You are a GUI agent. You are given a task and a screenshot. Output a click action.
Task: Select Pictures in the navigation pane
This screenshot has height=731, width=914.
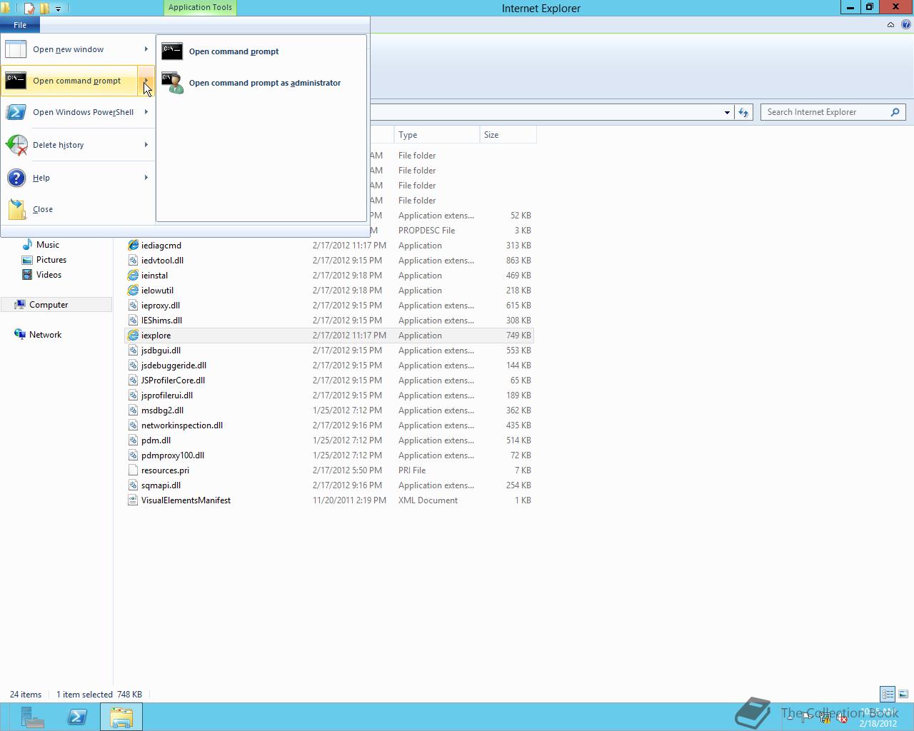[51, 260]
